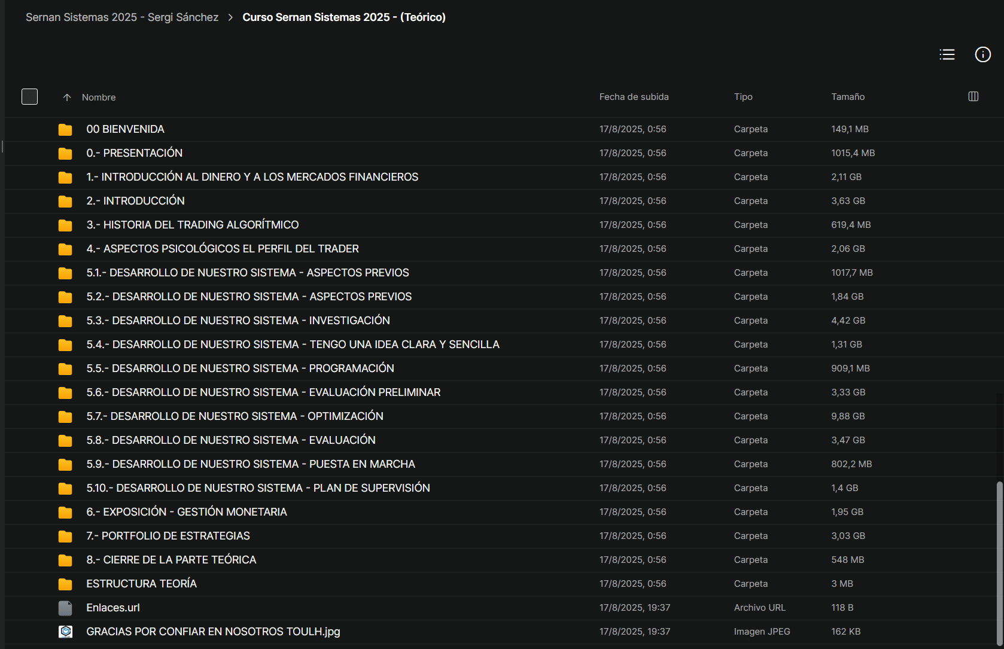Image resolution: width=1004 pixels, height=649 pixels.
Task: Click folder icon of 0.- PRESENTACIÓN
Action: [x=65, y=153]
